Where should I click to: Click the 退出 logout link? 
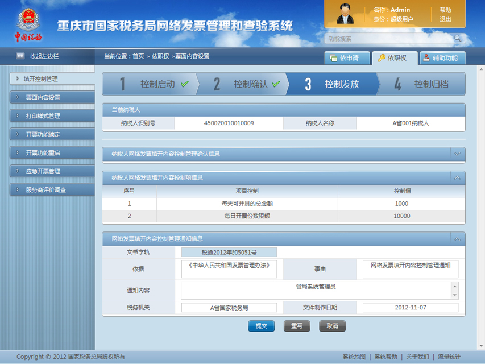point(445,19)
